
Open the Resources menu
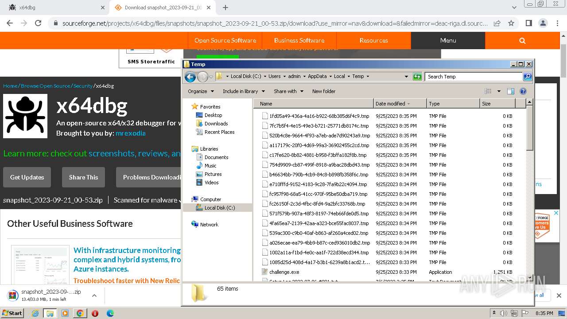pos(373,40)
